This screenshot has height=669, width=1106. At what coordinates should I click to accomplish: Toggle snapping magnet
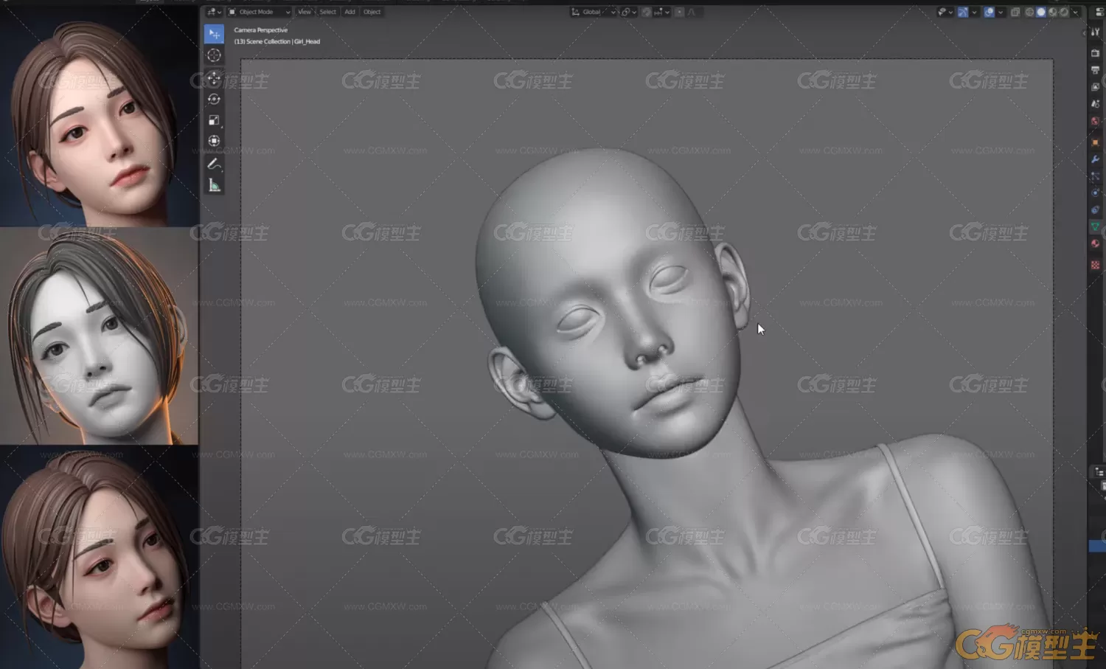(x=646, y=12)
